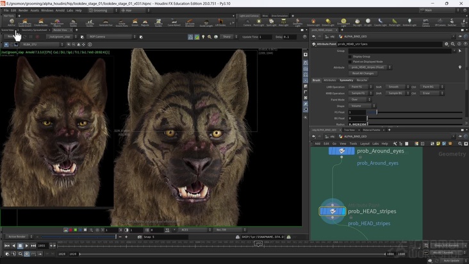Jump to first frame button
Image resolution: width=469 pixels, height=264 pixels.
[7, 246]
